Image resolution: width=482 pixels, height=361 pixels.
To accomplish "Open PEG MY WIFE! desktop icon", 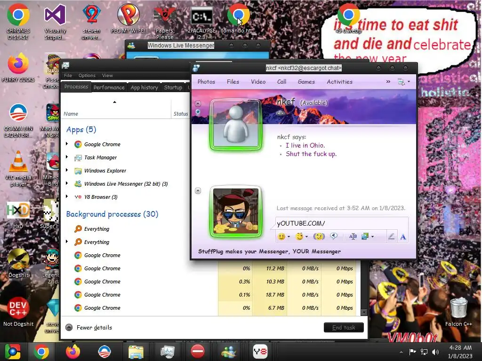I will click(128, 18).
